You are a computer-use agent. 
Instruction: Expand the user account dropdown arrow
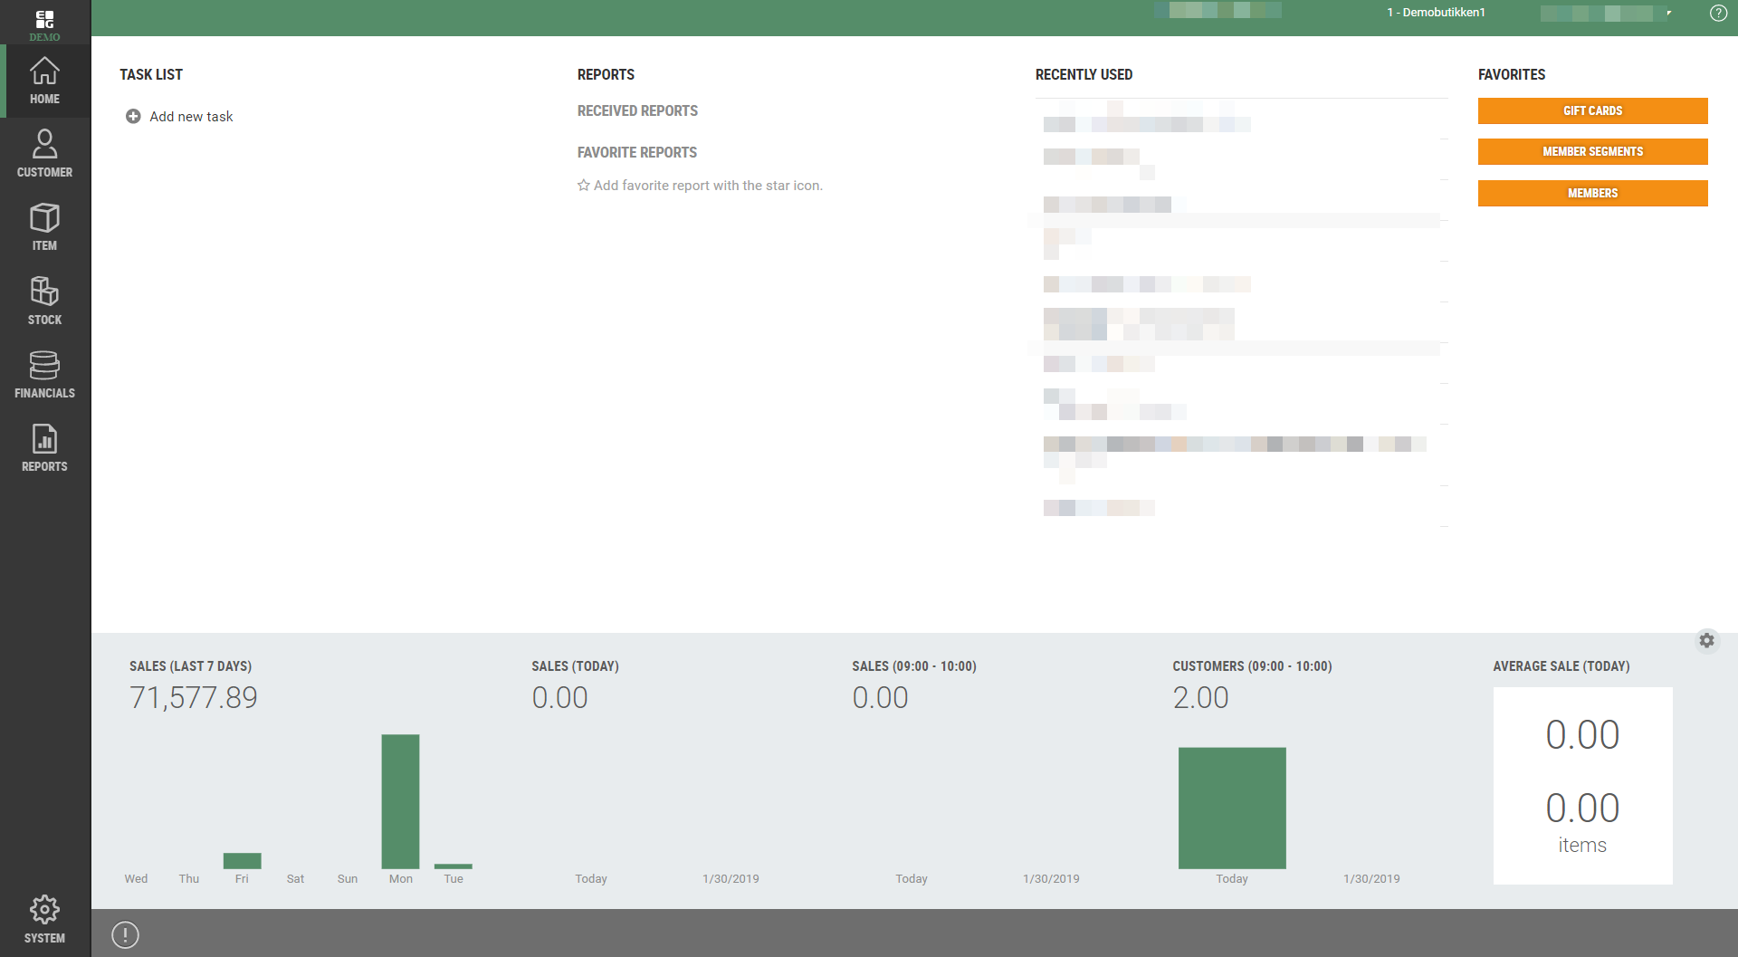click(x=1668, y=13)
